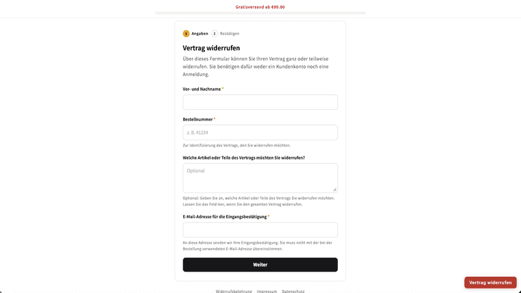Select the Angaben step label

tap(199, 33)
